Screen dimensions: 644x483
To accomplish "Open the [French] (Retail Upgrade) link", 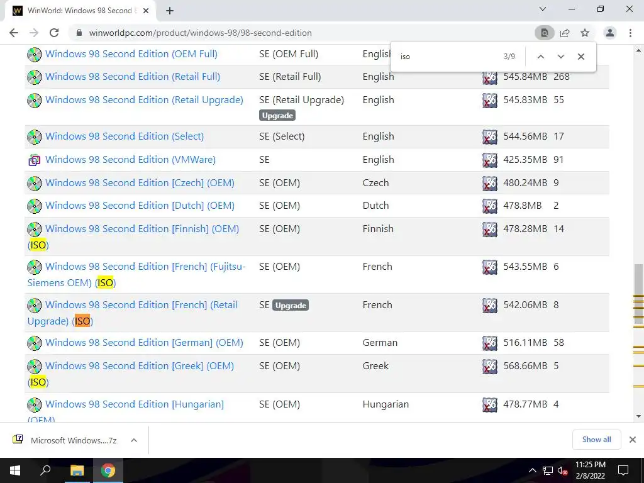I will [142, 305].
